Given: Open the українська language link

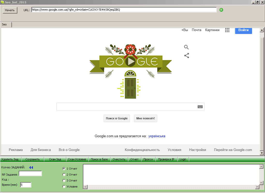Looking at the screenshot, I should (157, 136).
